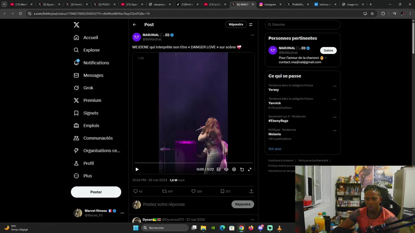The width and height of the screenshot is (415, 233).
Task: Click Voir plus under trends
Action: point(275,149)
